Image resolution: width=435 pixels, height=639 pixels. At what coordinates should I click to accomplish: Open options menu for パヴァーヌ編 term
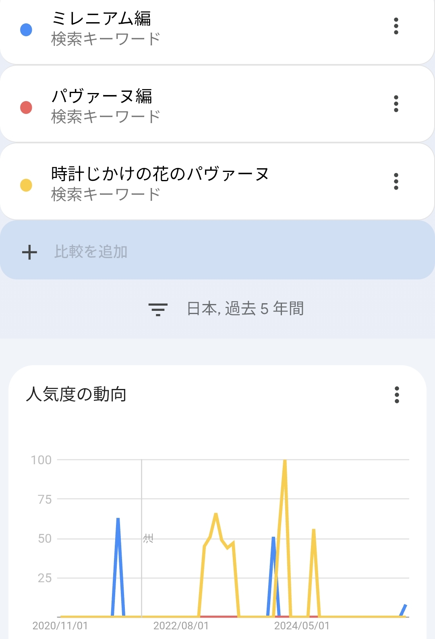tap(396, 104)
